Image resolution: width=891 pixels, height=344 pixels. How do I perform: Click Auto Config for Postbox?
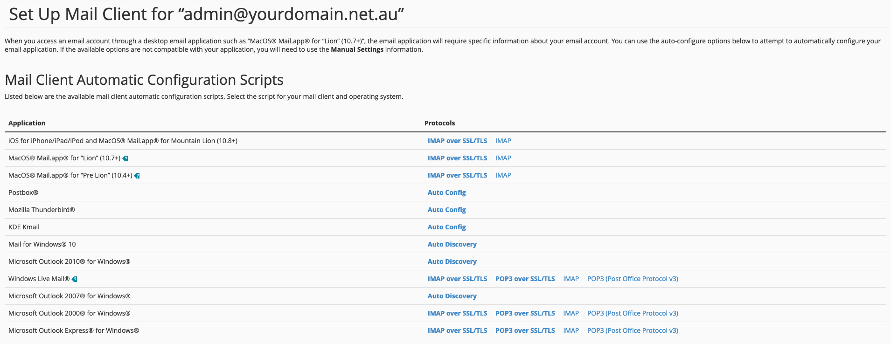point(446,193)
